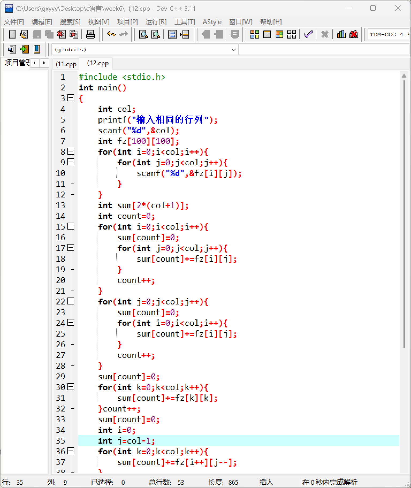This screenshot has width=411, height=488.
Task: Click the editor scrollbar up arrow
Action: pos(404,76)
